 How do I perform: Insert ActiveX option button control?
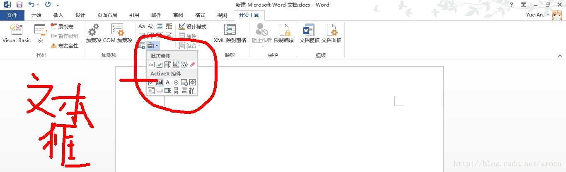(176, 82)
